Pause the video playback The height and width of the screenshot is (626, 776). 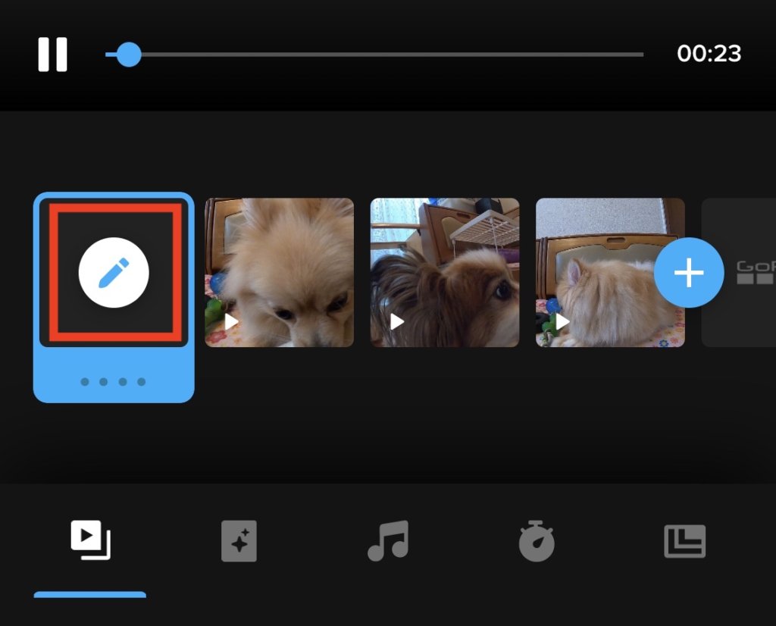tap(52, 54)
